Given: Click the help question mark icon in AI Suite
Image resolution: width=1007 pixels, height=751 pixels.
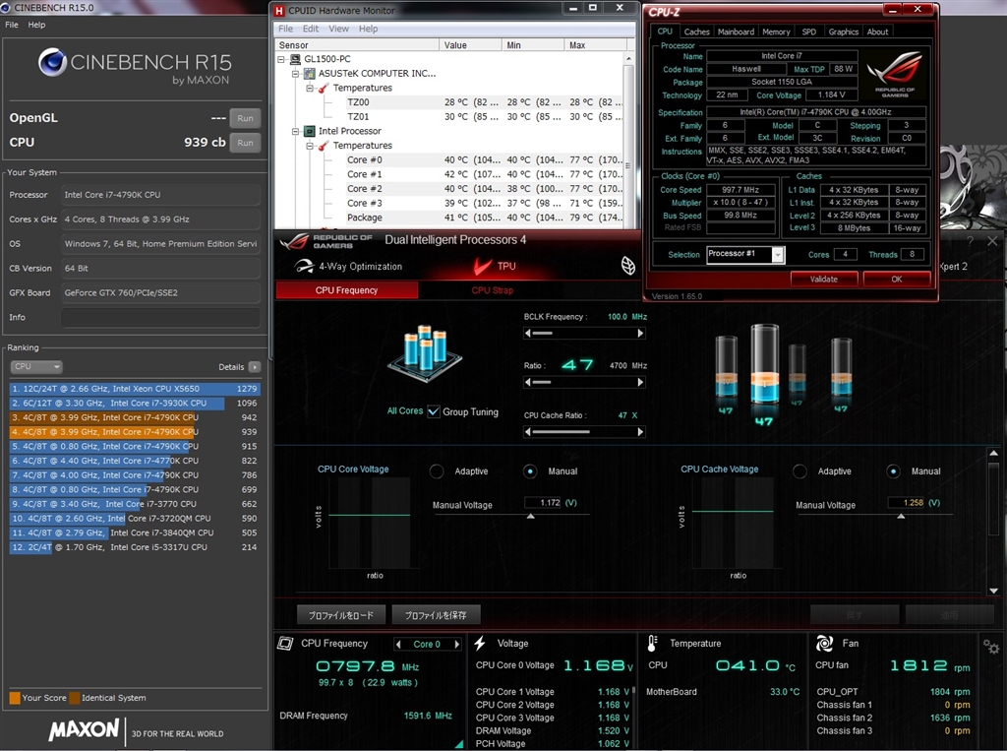Looking at the screenshot, I should pos(971,241).
